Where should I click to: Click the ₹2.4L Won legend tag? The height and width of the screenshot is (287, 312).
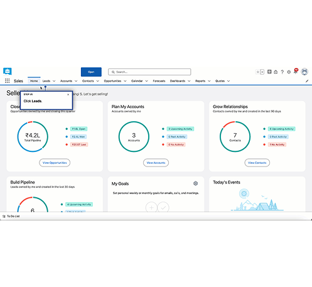(x=78, y=137)
